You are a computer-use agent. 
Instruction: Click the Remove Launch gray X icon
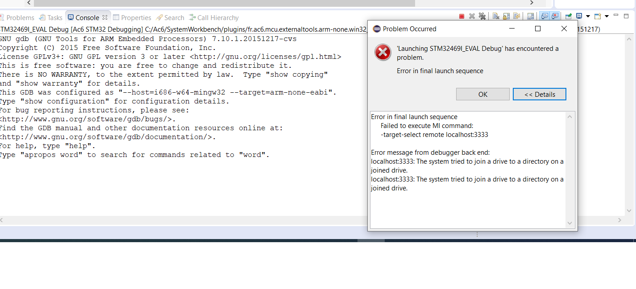pos(472,17)
